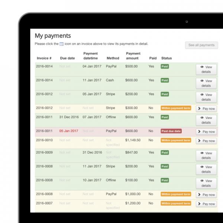Click Within payment term badge for $1,200.00 row
Viewport: 223px width, 223px height.
coord(176,203)
